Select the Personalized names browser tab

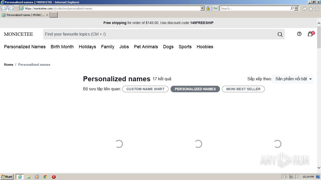pos(25,15)
